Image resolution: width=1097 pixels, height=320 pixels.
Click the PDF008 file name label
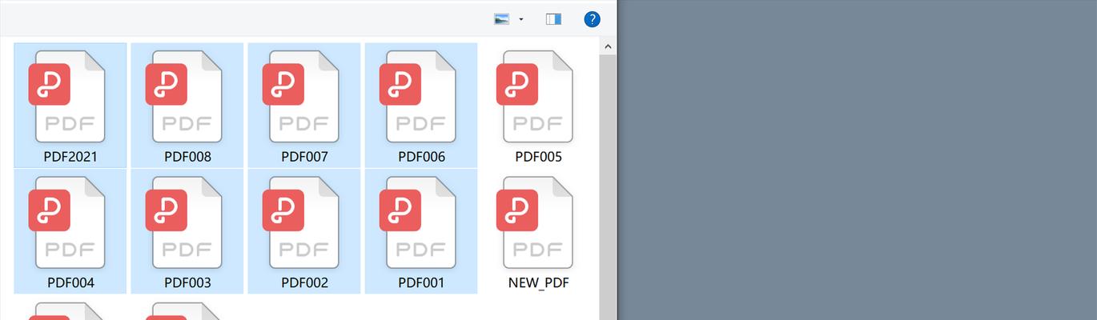[187, 157]
